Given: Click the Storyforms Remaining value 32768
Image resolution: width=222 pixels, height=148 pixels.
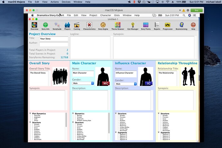Looking at the screenshot, I should point(64,57).
